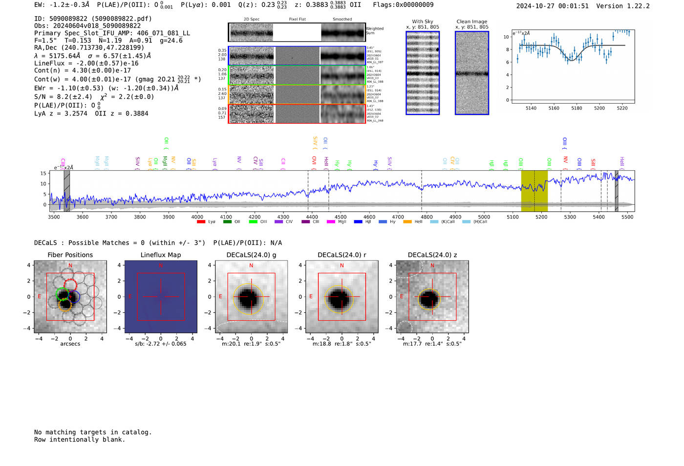Open the Lineflux Map panel
684x466 pixels.
tap(161, 297)
